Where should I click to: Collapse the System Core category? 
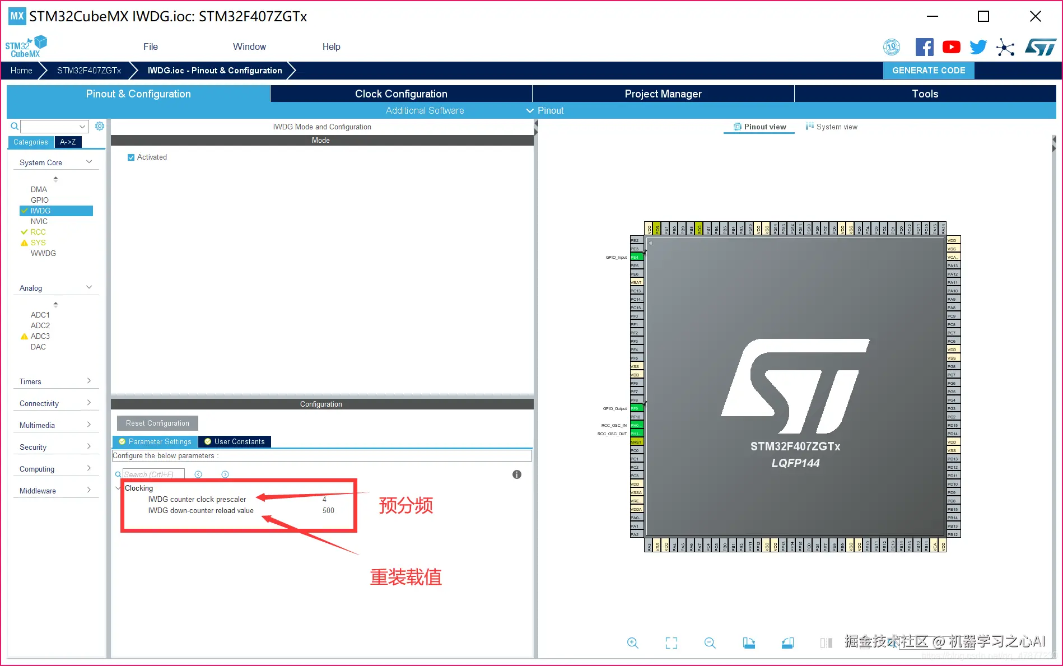tap(89, 162)
